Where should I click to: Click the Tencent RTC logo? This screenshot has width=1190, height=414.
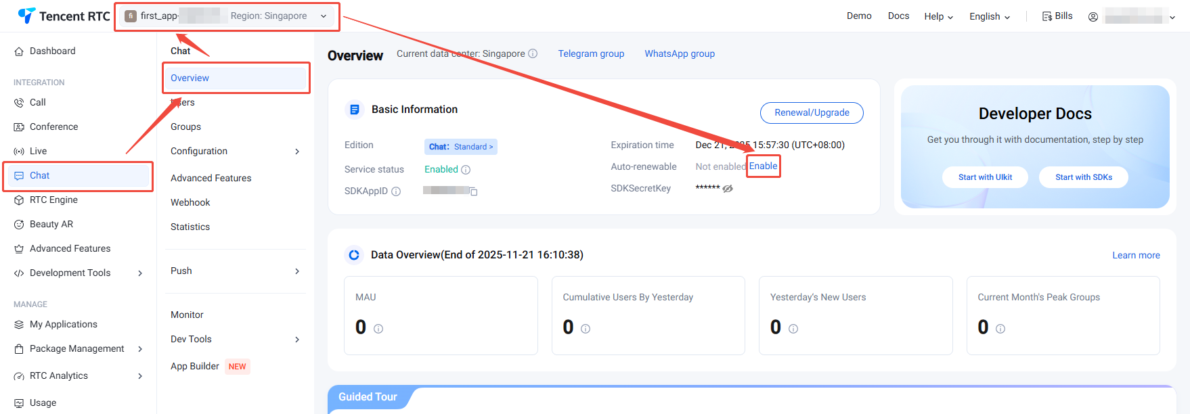(64, 16)
